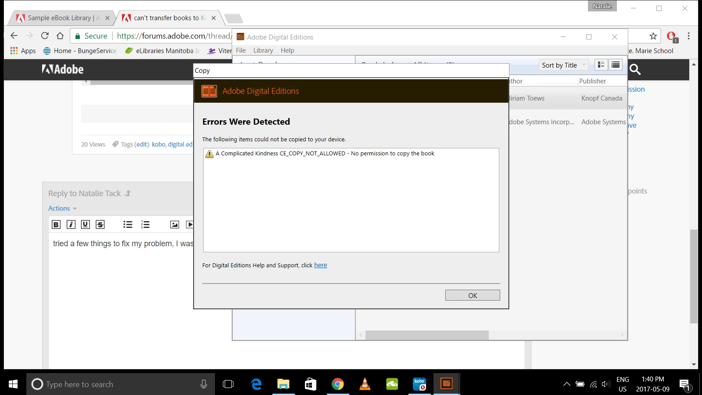The height and width of the screenshot is (395, 702).
Task: Insert numbered list in reply editor
Action: click(x=145, y=225)
